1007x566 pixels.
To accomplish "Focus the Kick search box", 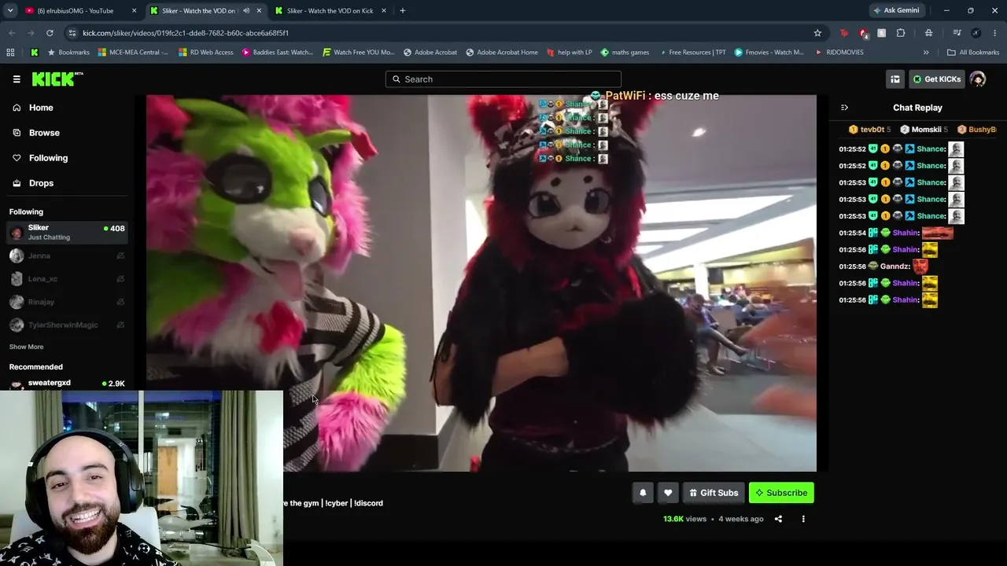I will (x=503, y=79).
